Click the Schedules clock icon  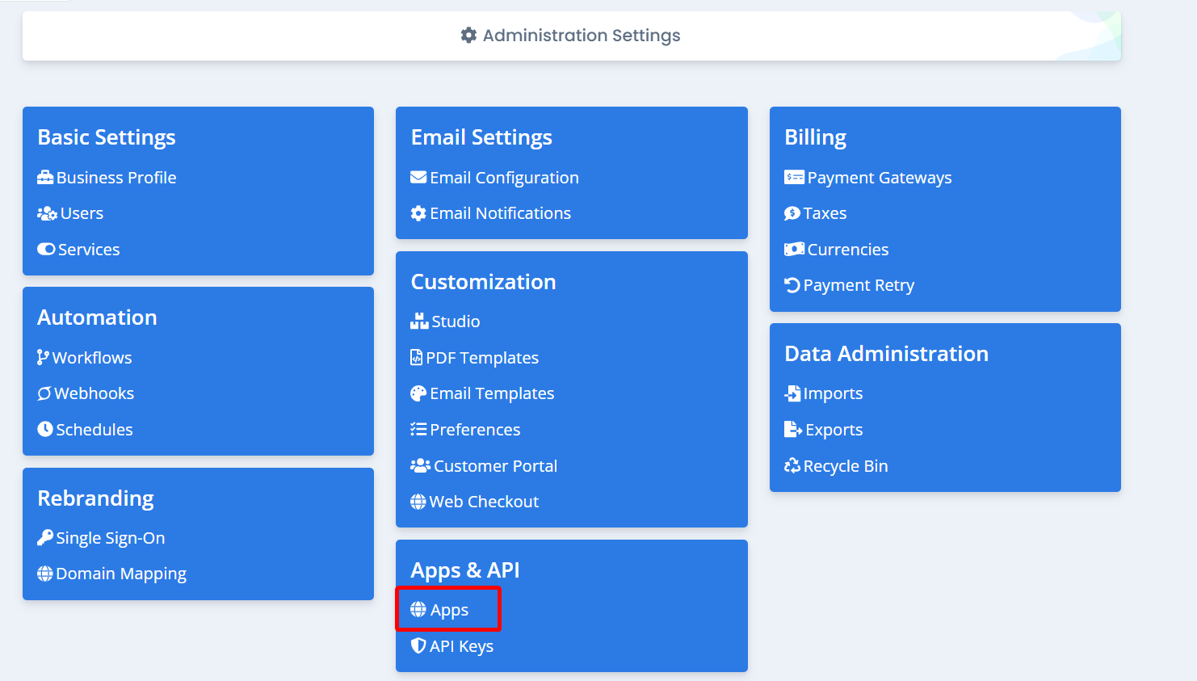click(x=45, y=430)
